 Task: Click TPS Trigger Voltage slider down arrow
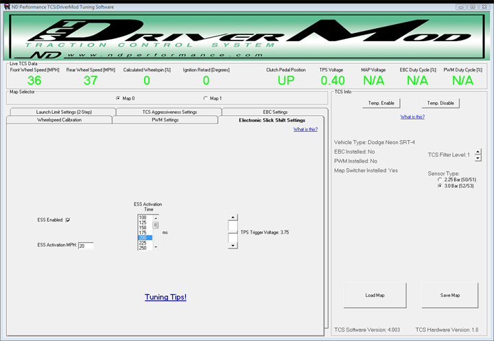233,246
